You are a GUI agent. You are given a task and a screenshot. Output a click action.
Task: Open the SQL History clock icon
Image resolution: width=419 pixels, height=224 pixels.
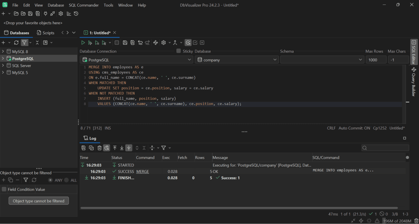(x=76, y=14)
